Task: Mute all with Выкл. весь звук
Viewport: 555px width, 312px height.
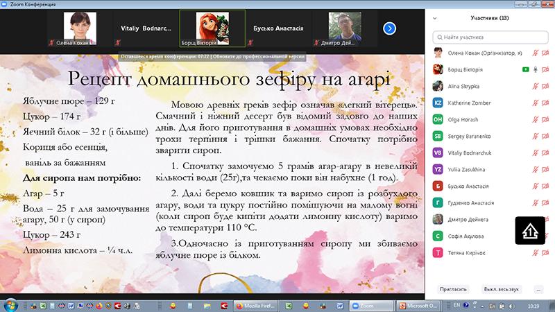Action: click(x=501, y=289)
